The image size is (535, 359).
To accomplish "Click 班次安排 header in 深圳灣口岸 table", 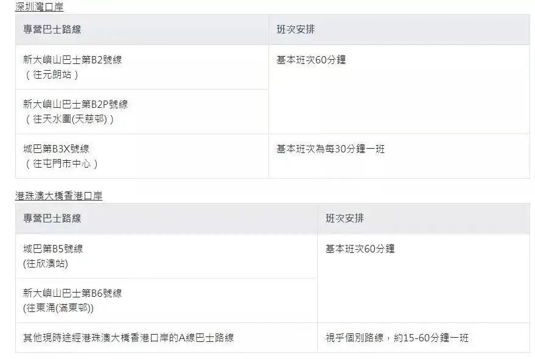I will (x=296, y=29).
